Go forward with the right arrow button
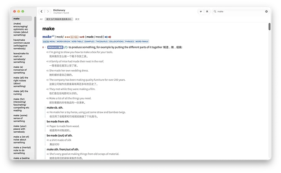 click(x=48, y=11)
